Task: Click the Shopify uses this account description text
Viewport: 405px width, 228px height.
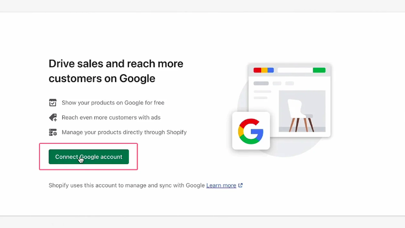Action: click(x=127, y=185)
